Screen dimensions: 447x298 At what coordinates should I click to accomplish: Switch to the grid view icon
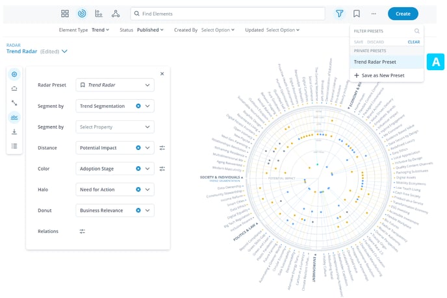click(65, 14)
